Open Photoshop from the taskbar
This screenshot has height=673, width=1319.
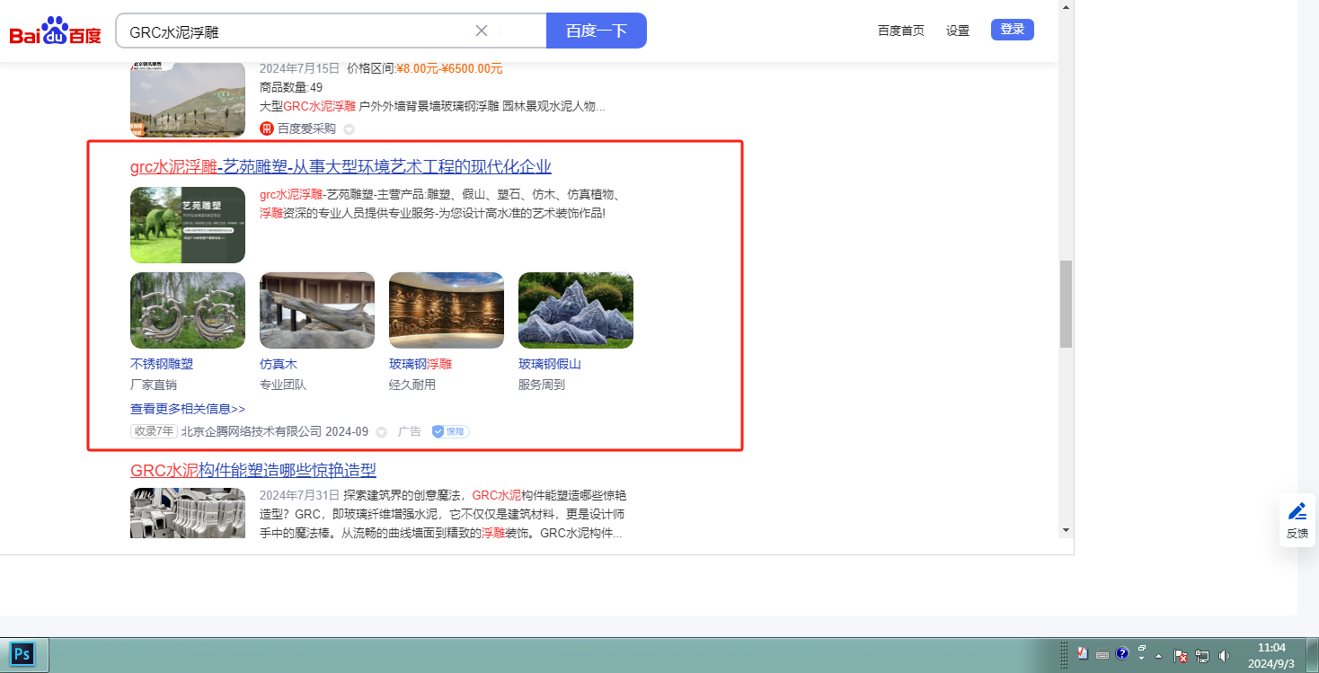(23, 653)
